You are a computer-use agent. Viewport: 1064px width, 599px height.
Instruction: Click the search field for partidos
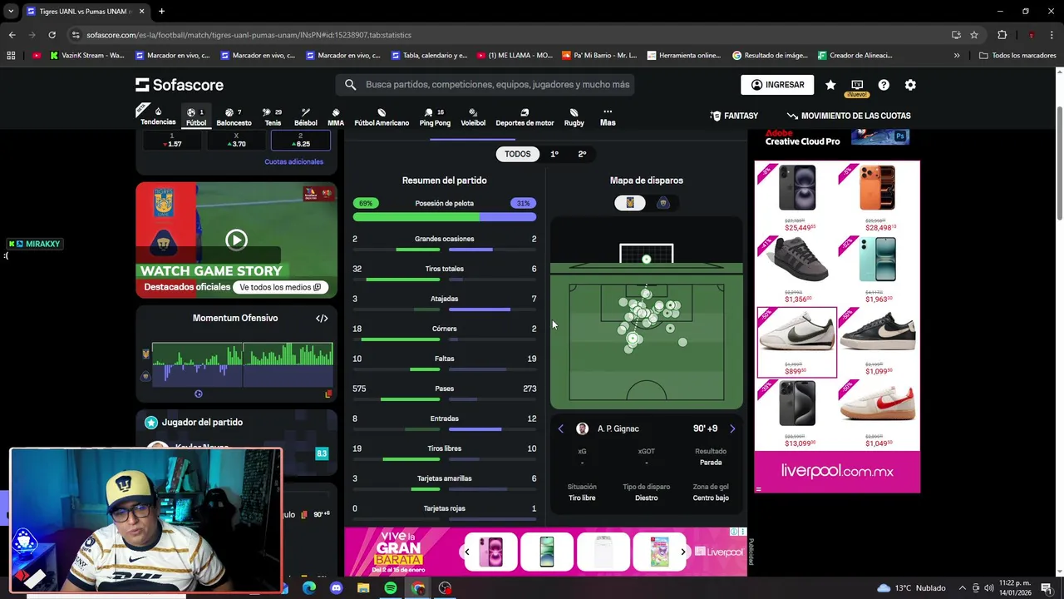click(x=485, y=85)
